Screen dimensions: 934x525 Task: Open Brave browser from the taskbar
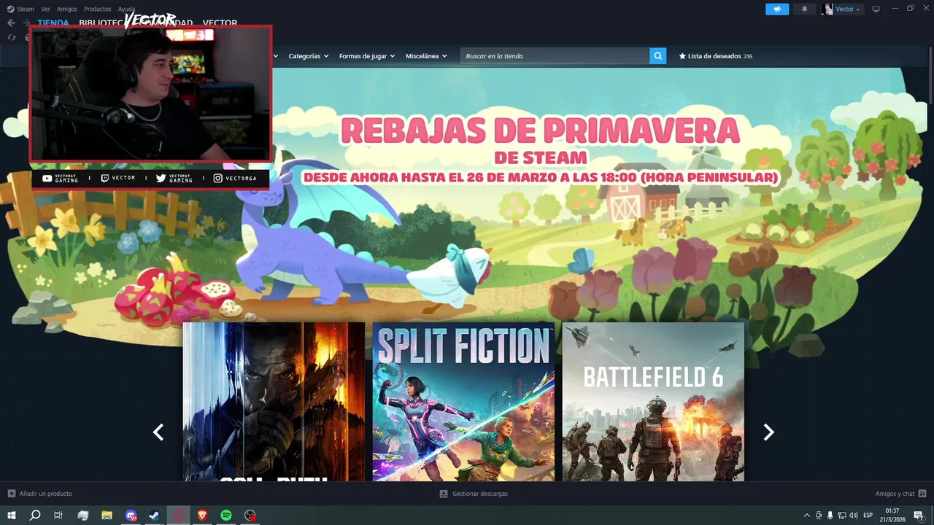(202, 515)
